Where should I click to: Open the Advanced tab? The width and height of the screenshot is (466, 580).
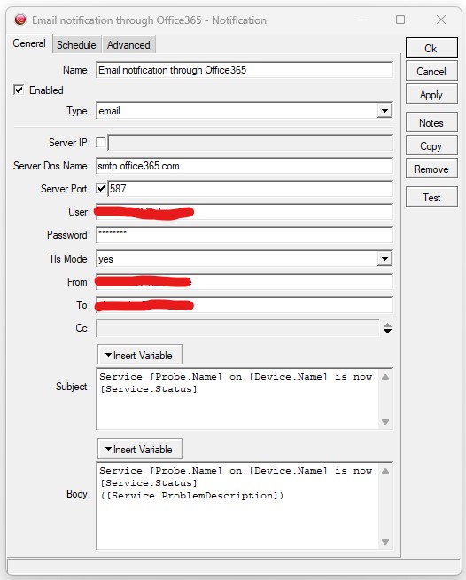click(128, 45)
